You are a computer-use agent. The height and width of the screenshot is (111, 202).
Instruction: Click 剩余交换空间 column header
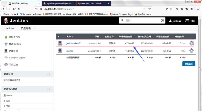(144, 37)
